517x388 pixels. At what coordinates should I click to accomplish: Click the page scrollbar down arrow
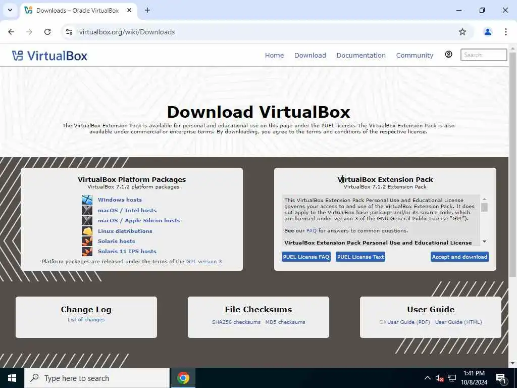tap(512, 364)
